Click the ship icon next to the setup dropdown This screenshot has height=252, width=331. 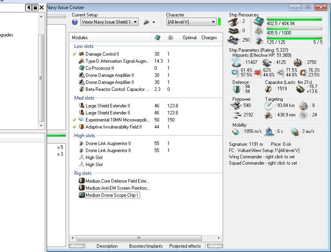click(x=146, y=22)
